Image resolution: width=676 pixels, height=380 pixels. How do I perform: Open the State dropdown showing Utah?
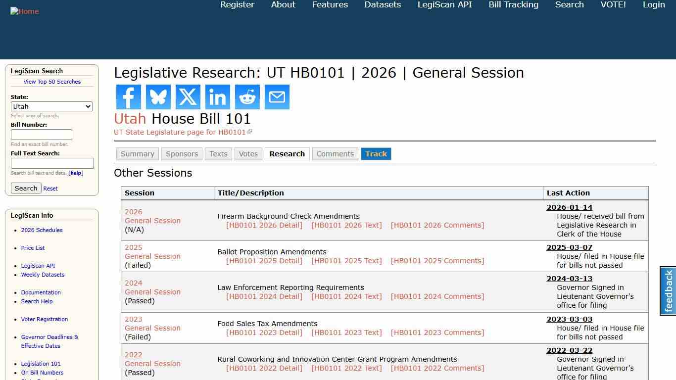(x=51, y=106)
